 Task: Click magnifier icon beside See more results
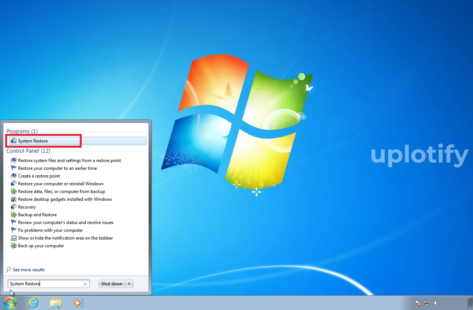pos(8,270)
